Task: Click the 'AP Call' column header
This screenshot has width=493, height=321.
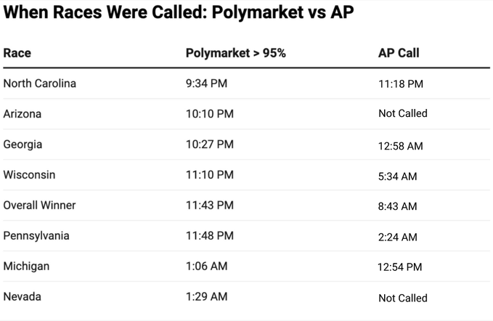Action: [x=399, y=53]
